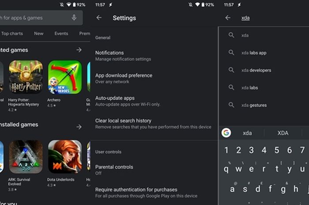Switch to the New tab

click(x=39, y=34)
